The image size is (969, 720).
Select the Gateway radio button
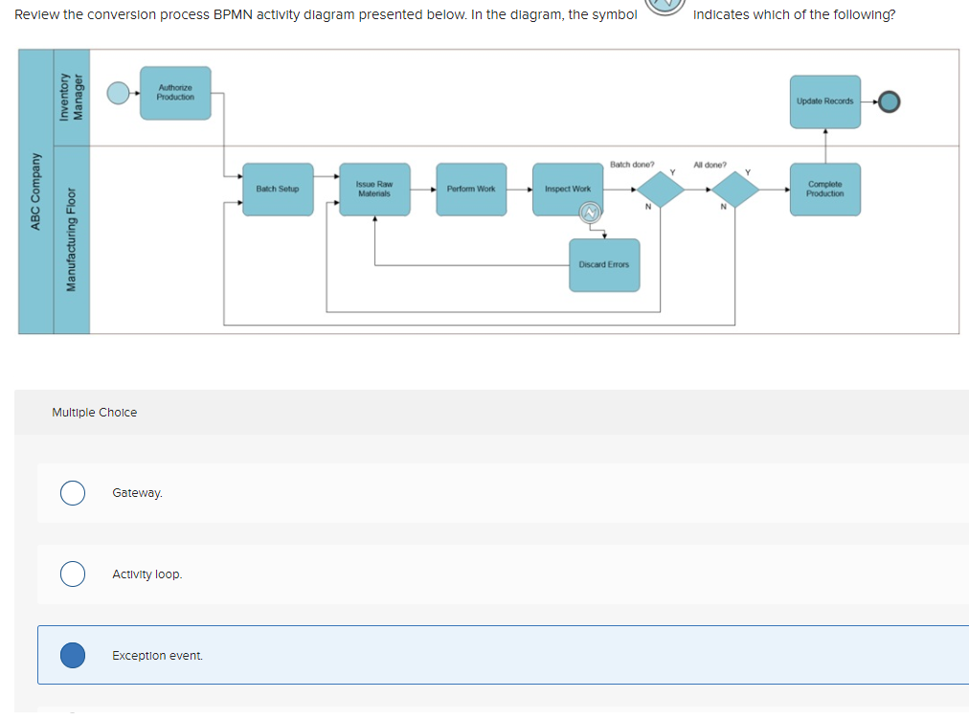(72, 492)
